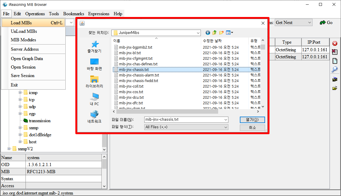Select 라이브러리 library shortcut
The image size is (341, 196).
point(94,82)
